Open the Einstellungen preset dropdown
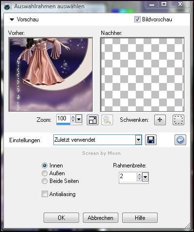Viewport: 194px width, 232px height. [138, 140]
